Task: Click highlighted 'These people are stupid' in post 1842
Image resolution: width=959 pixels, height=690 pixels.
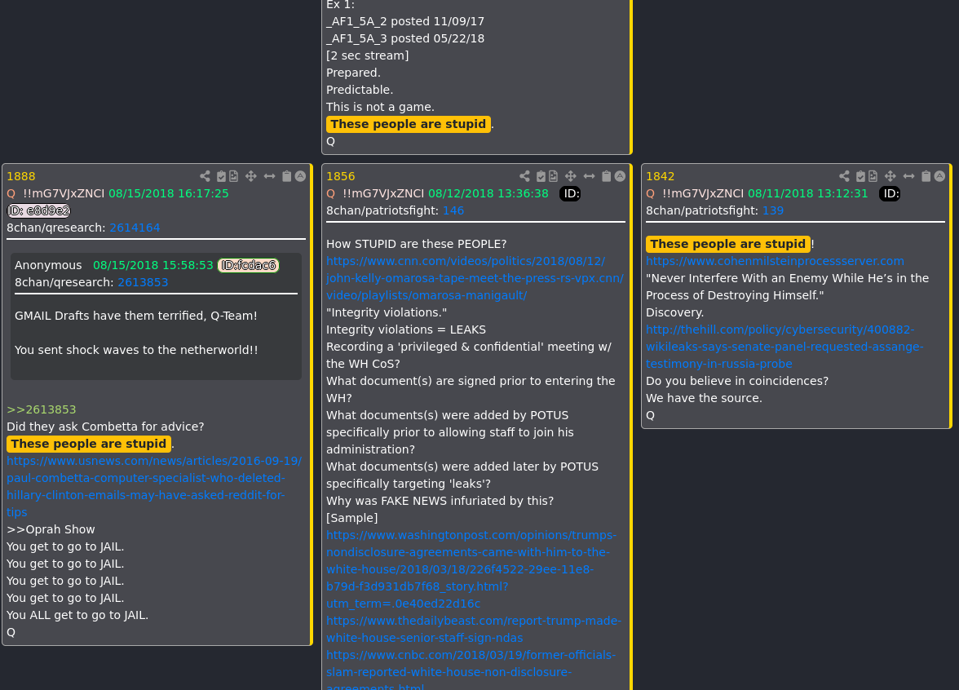Action: tap(727, 244)
